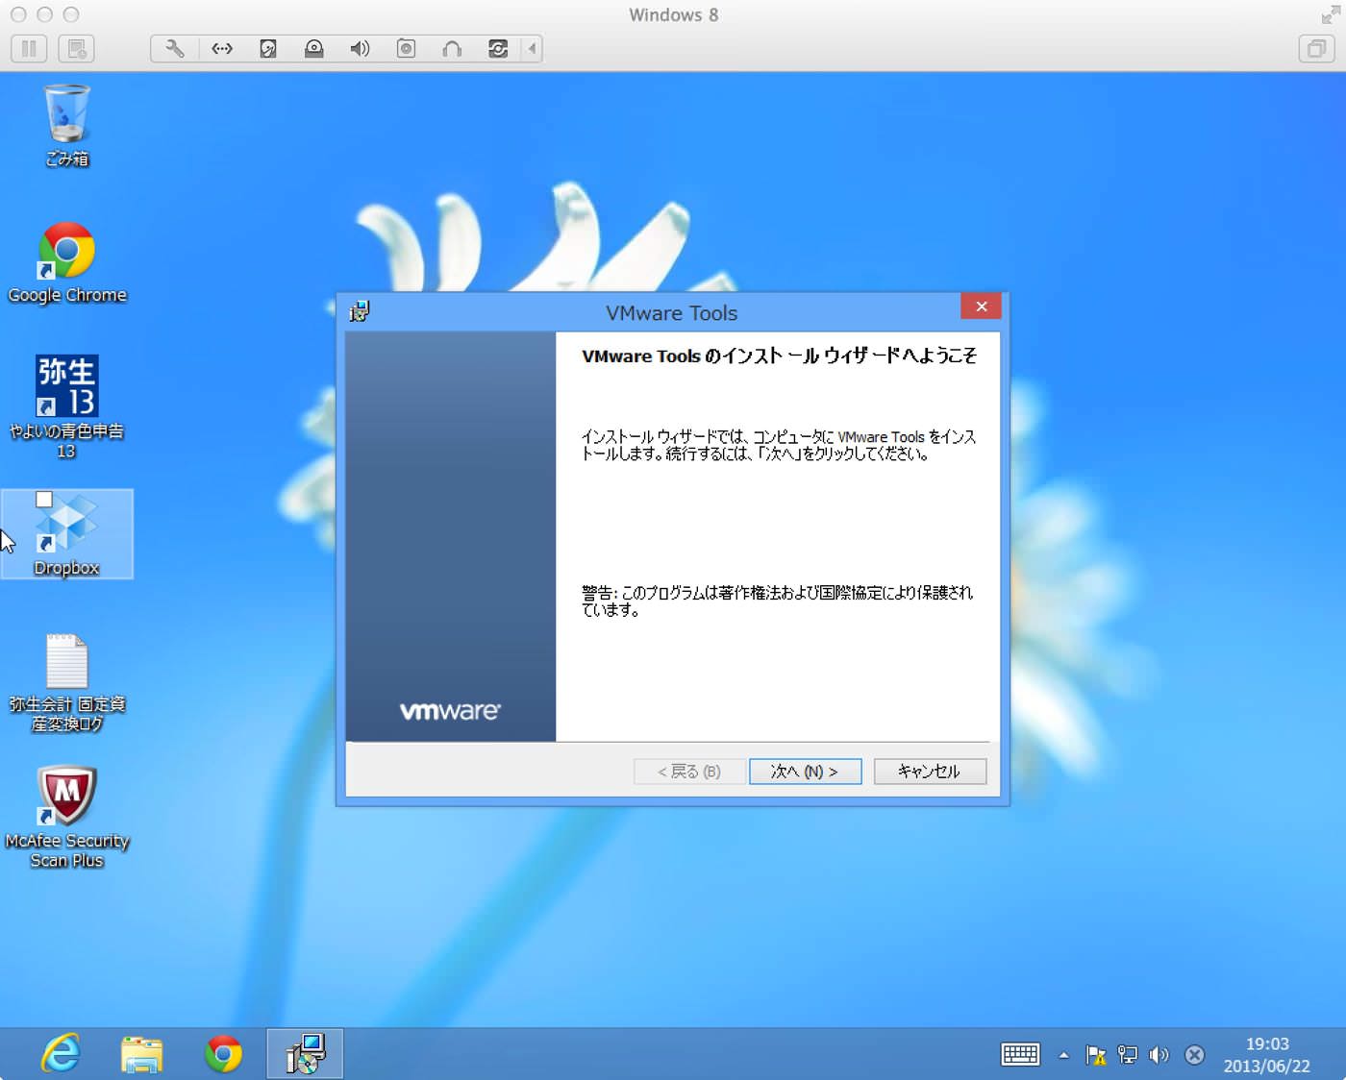Viewport: 1346px width, 1080px height.
Task: Click the CD/DVD drive icon
Action: (x=314, y=48)
